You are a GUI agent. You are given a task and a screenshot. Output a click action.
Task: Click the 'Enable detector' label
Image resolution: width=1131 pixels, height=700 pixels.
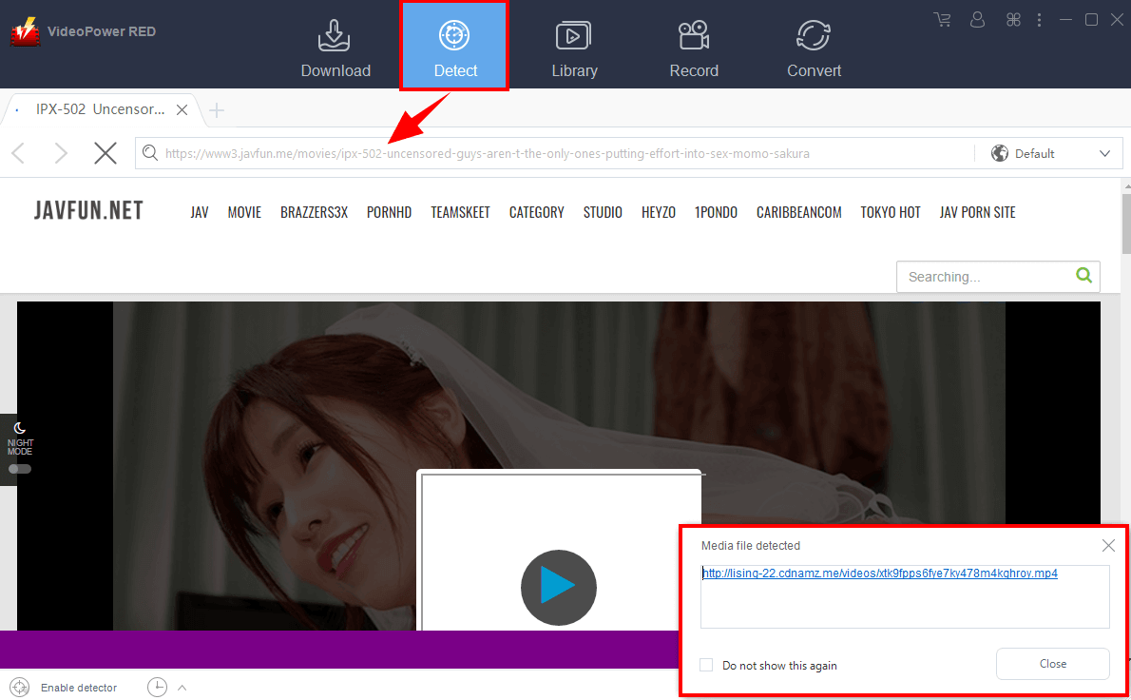(x=79, y=688)
